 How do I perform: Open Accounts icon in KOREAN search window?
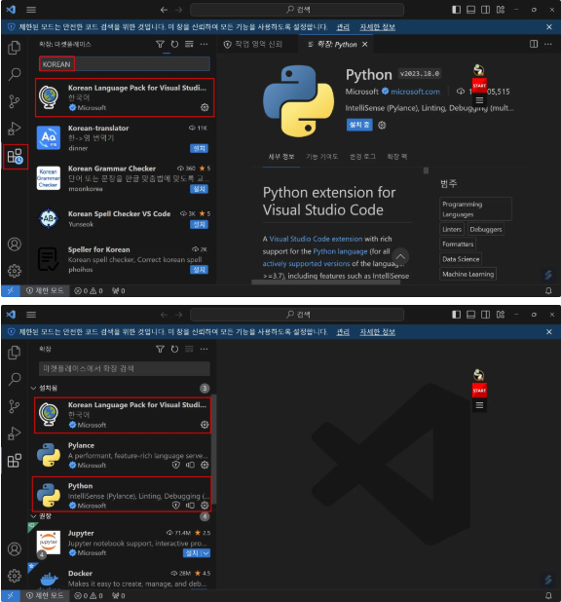click(x=15, y=245)
